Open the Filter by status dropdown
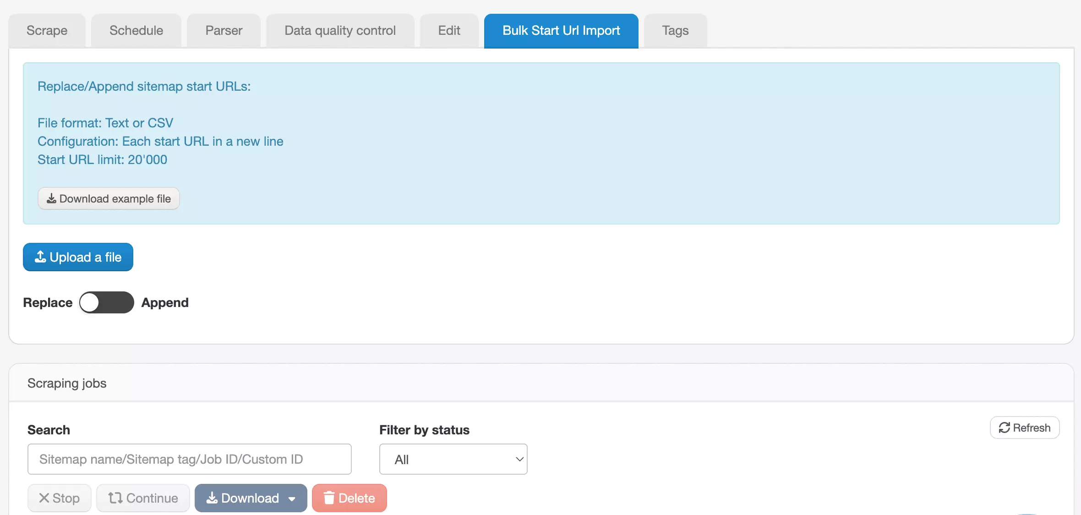Image resolution: width=1081 pixels, height=515 pixels. tap(453, 459)
